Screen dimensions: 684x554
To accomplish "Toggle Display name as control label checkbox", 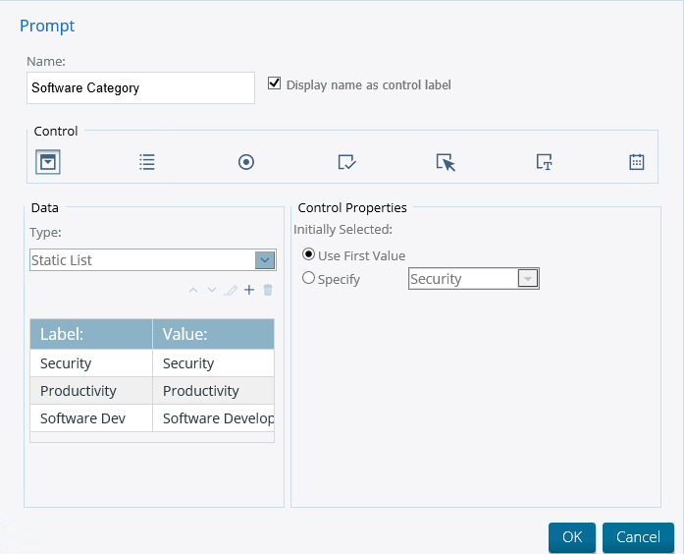I will (274, 83).
